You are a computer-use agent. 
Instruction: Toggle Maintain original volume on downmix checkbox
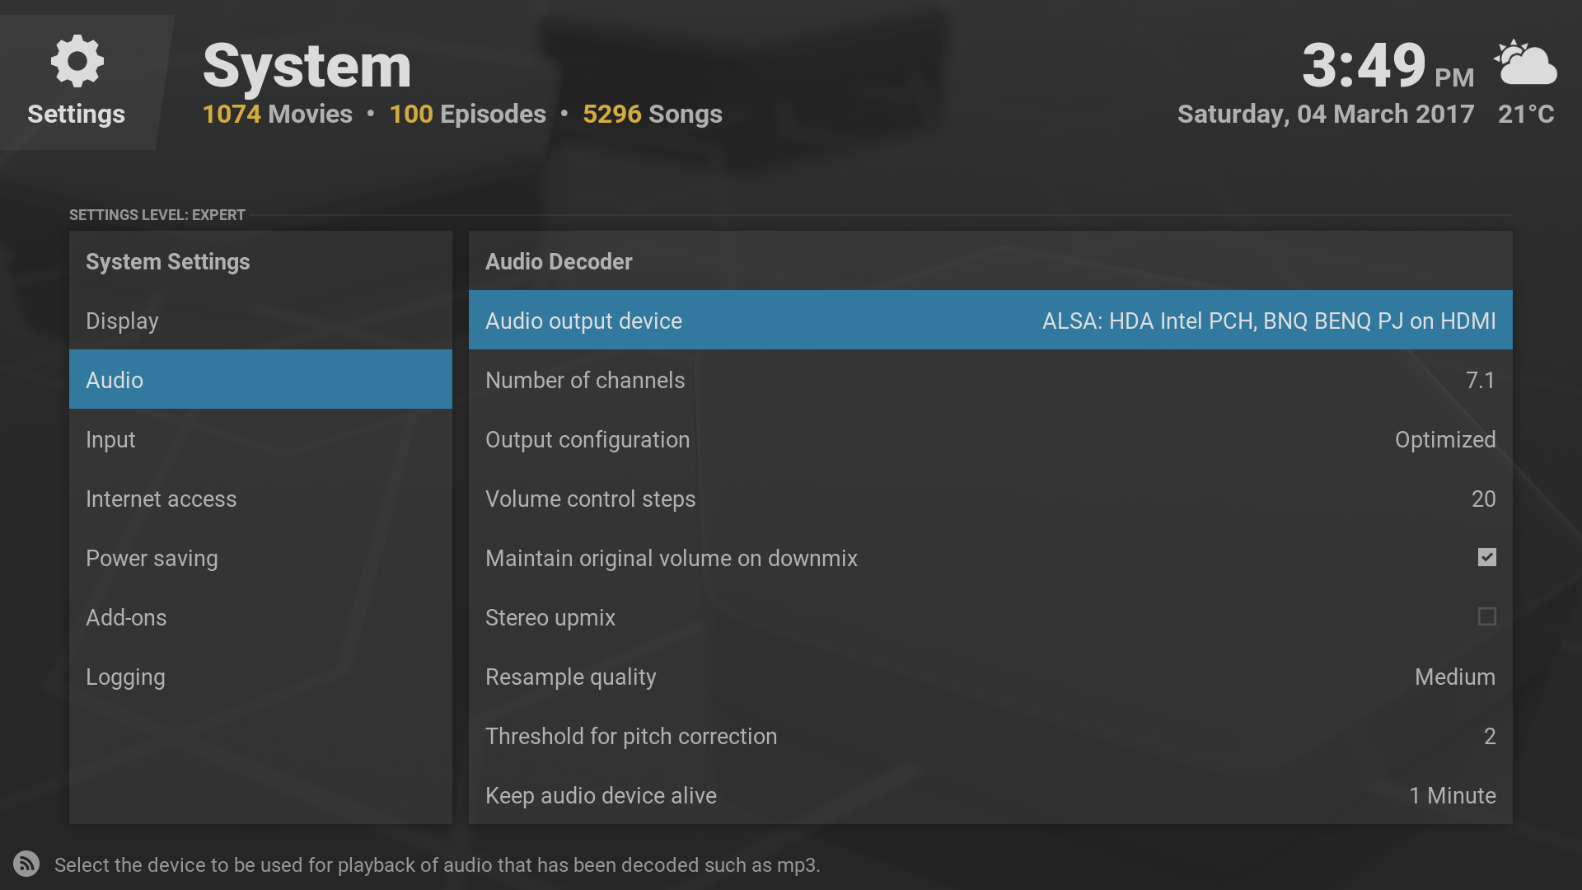click(x=1486, y=558)
